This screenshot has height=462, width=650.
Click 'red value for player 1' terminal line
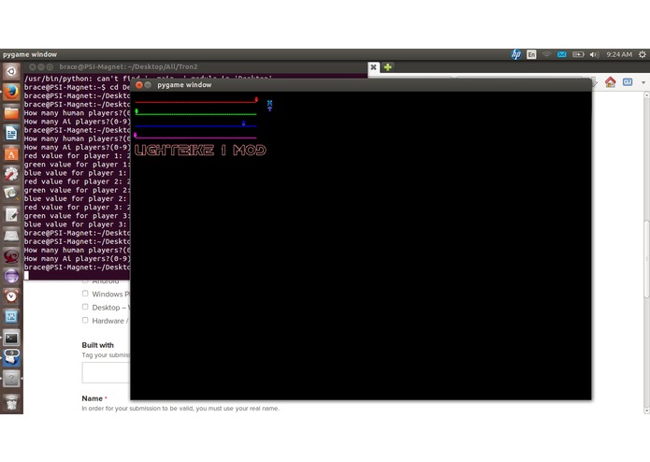(77, 156)
